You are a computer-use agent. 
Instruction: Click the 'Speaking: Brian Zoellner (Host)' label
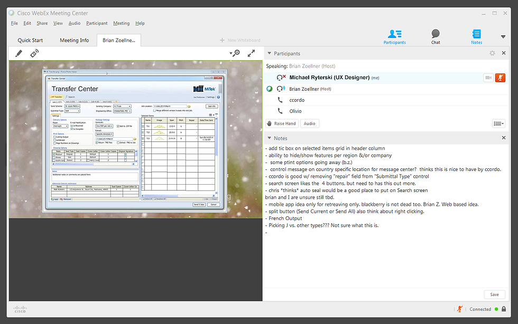pos(301,66)
